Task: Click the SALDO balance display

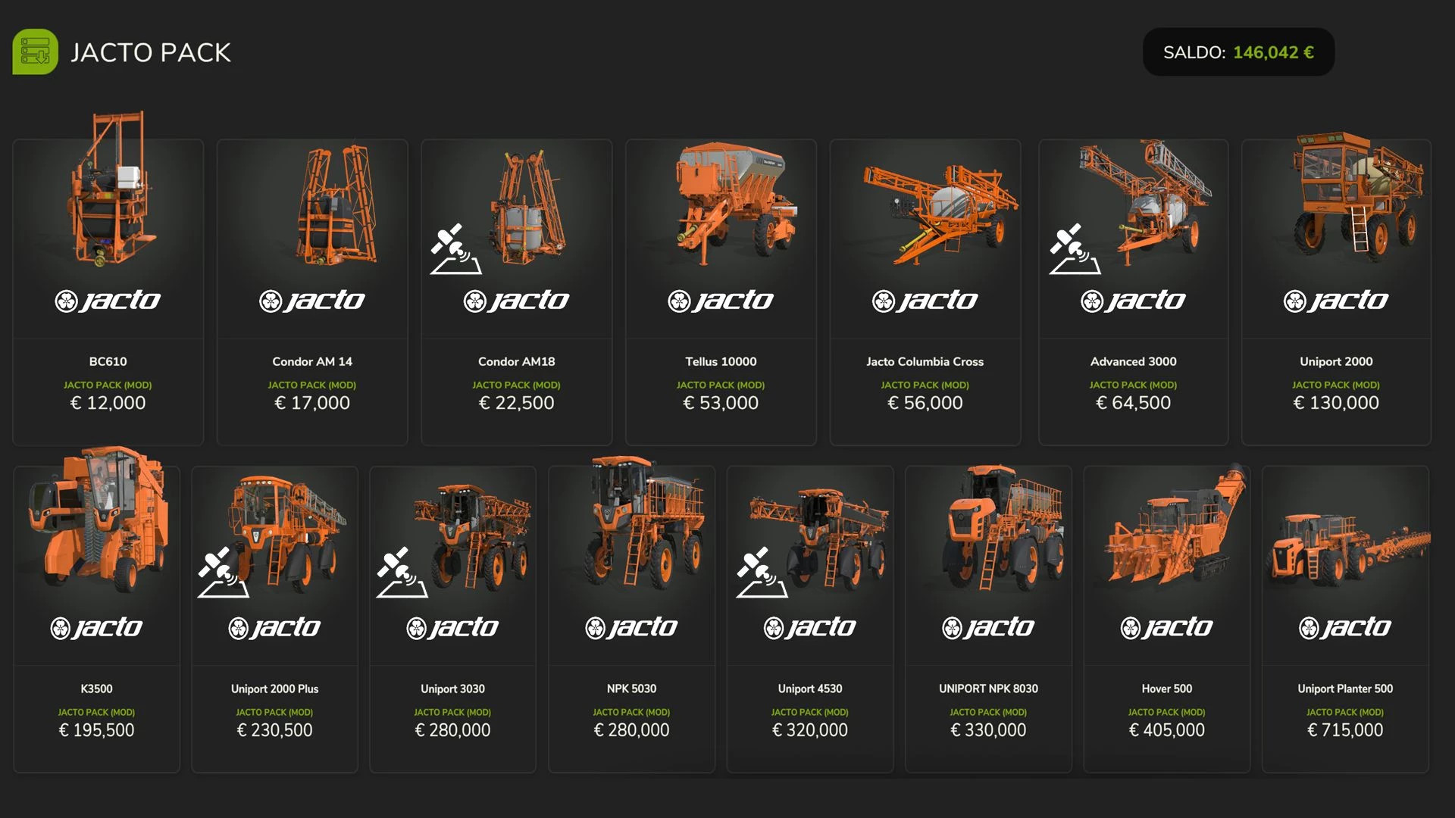Action: coord(1238,52)
